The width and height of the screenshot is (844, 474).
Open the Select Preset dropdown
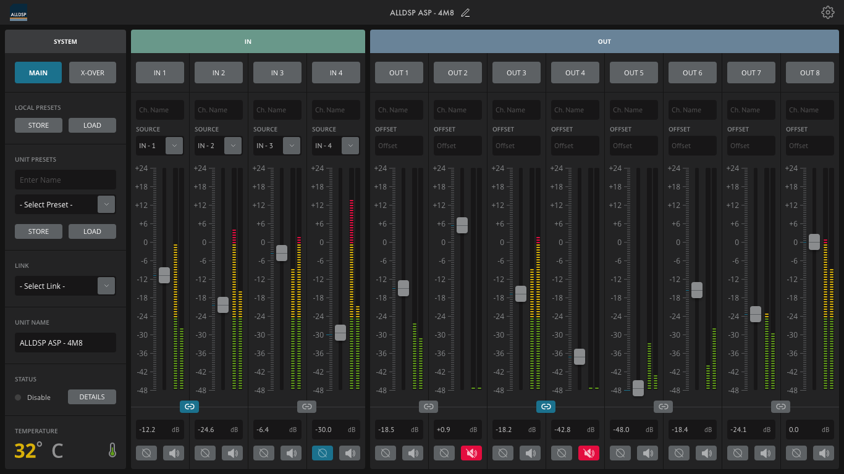click(x=106, y=204)
